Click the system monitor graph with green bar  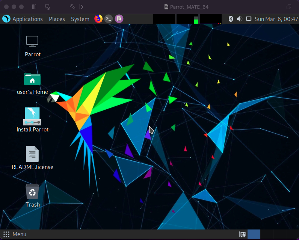point(187,19)
